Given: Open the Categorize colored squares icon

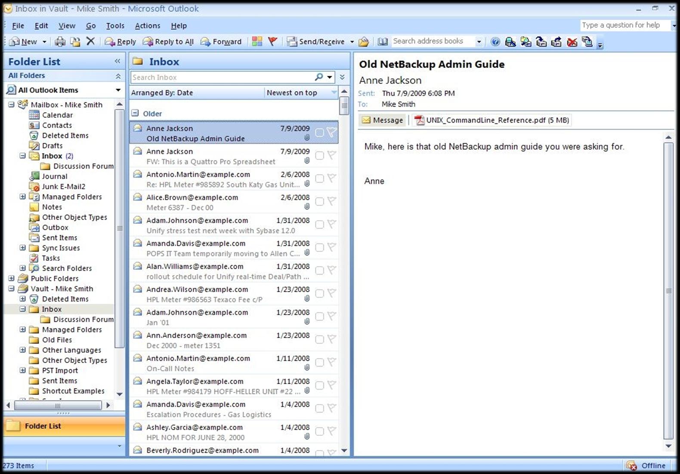Looking at the screenshot, I should (257, 41).
